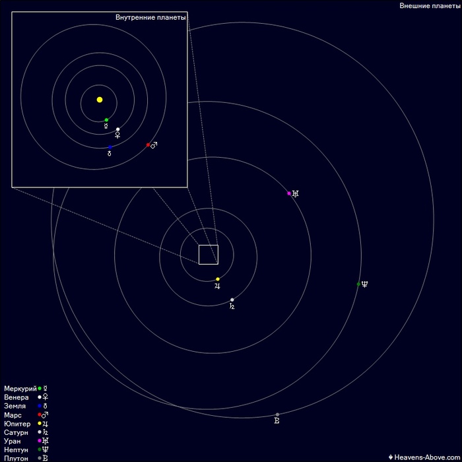Image resolution: width=462 pixels, height=462 pixels.
Task: Select the 'Плутон' legend entry
Action: 16,458
